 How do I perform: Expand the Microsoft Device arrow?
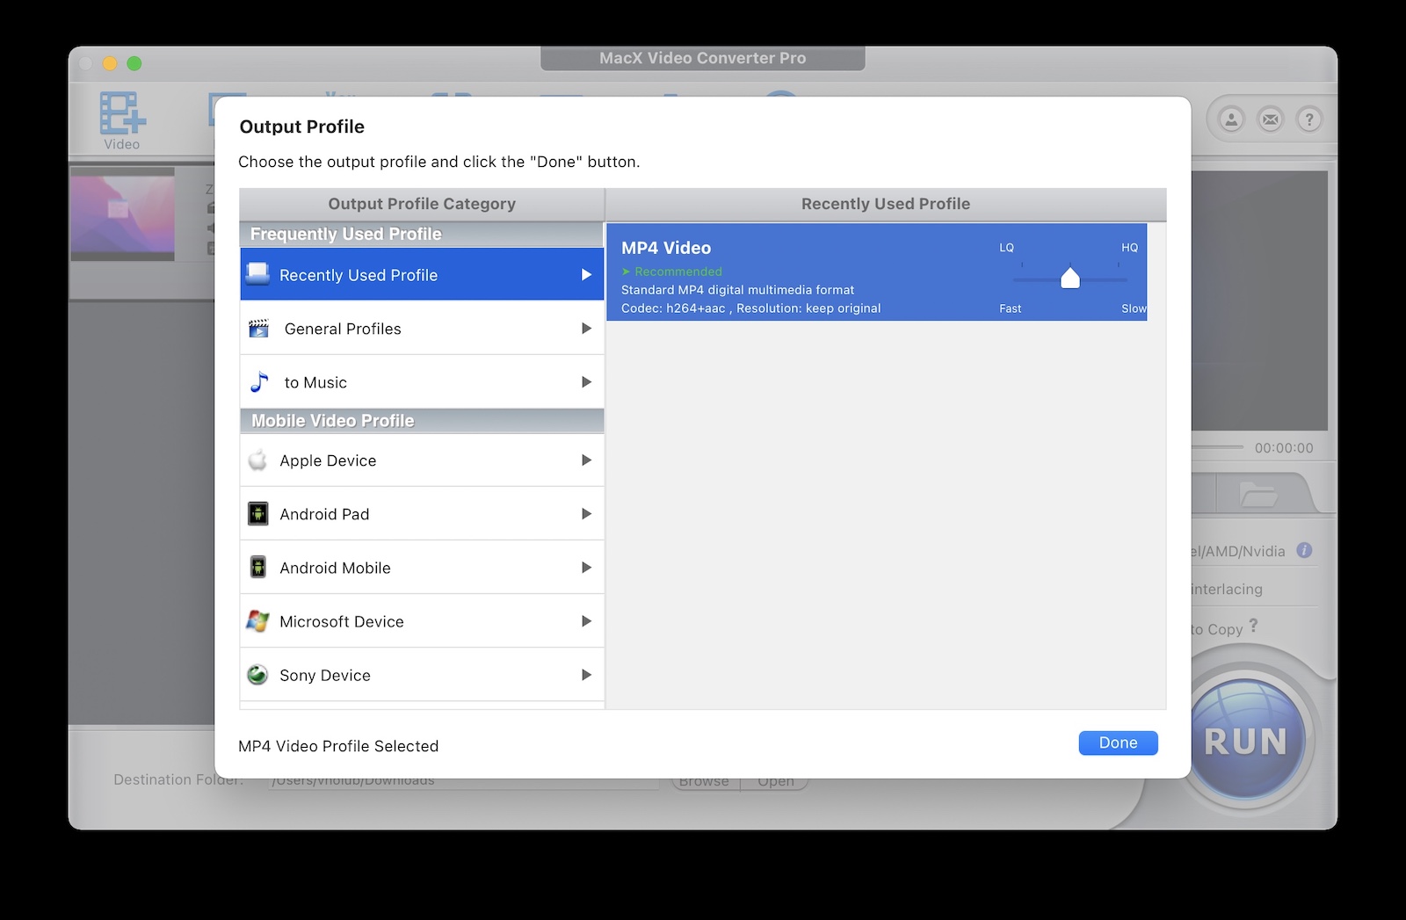[x=586, y=621]
